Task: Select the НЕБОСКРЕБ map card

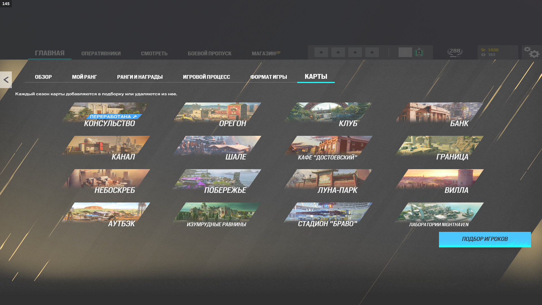Action: click(106, 182)
